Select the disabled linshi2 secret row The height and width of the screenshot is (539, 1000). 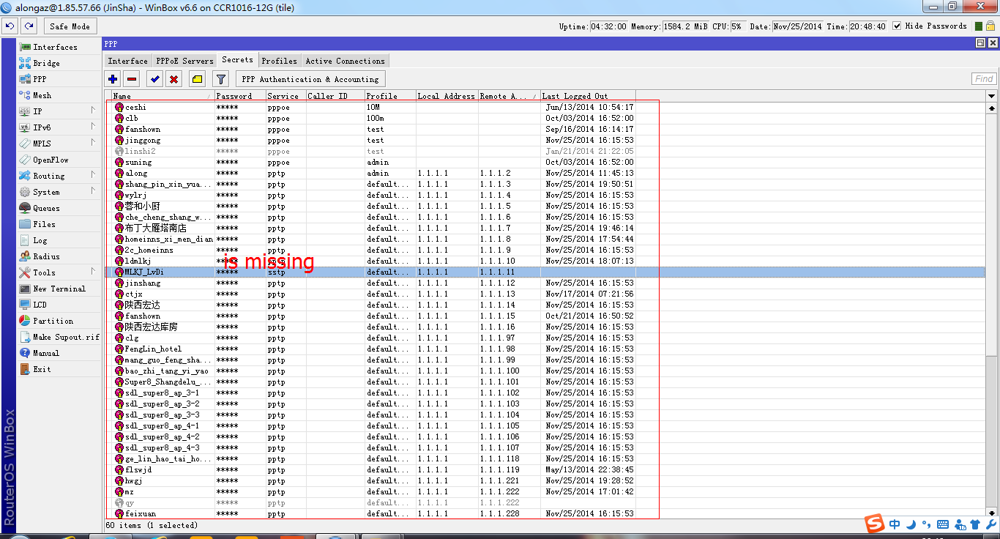click(545, 151)
